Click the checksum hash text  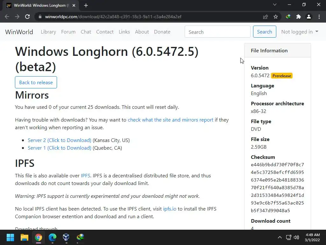[x=277, y=188]
